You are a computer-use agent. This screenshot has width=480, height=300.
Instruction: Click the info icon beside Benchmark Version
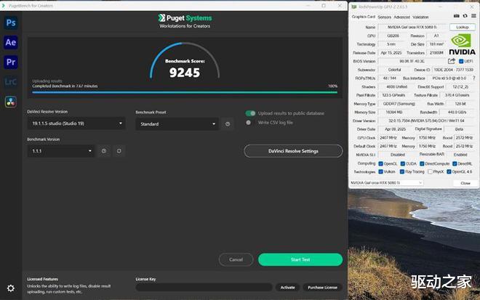[x=104, y=151]
